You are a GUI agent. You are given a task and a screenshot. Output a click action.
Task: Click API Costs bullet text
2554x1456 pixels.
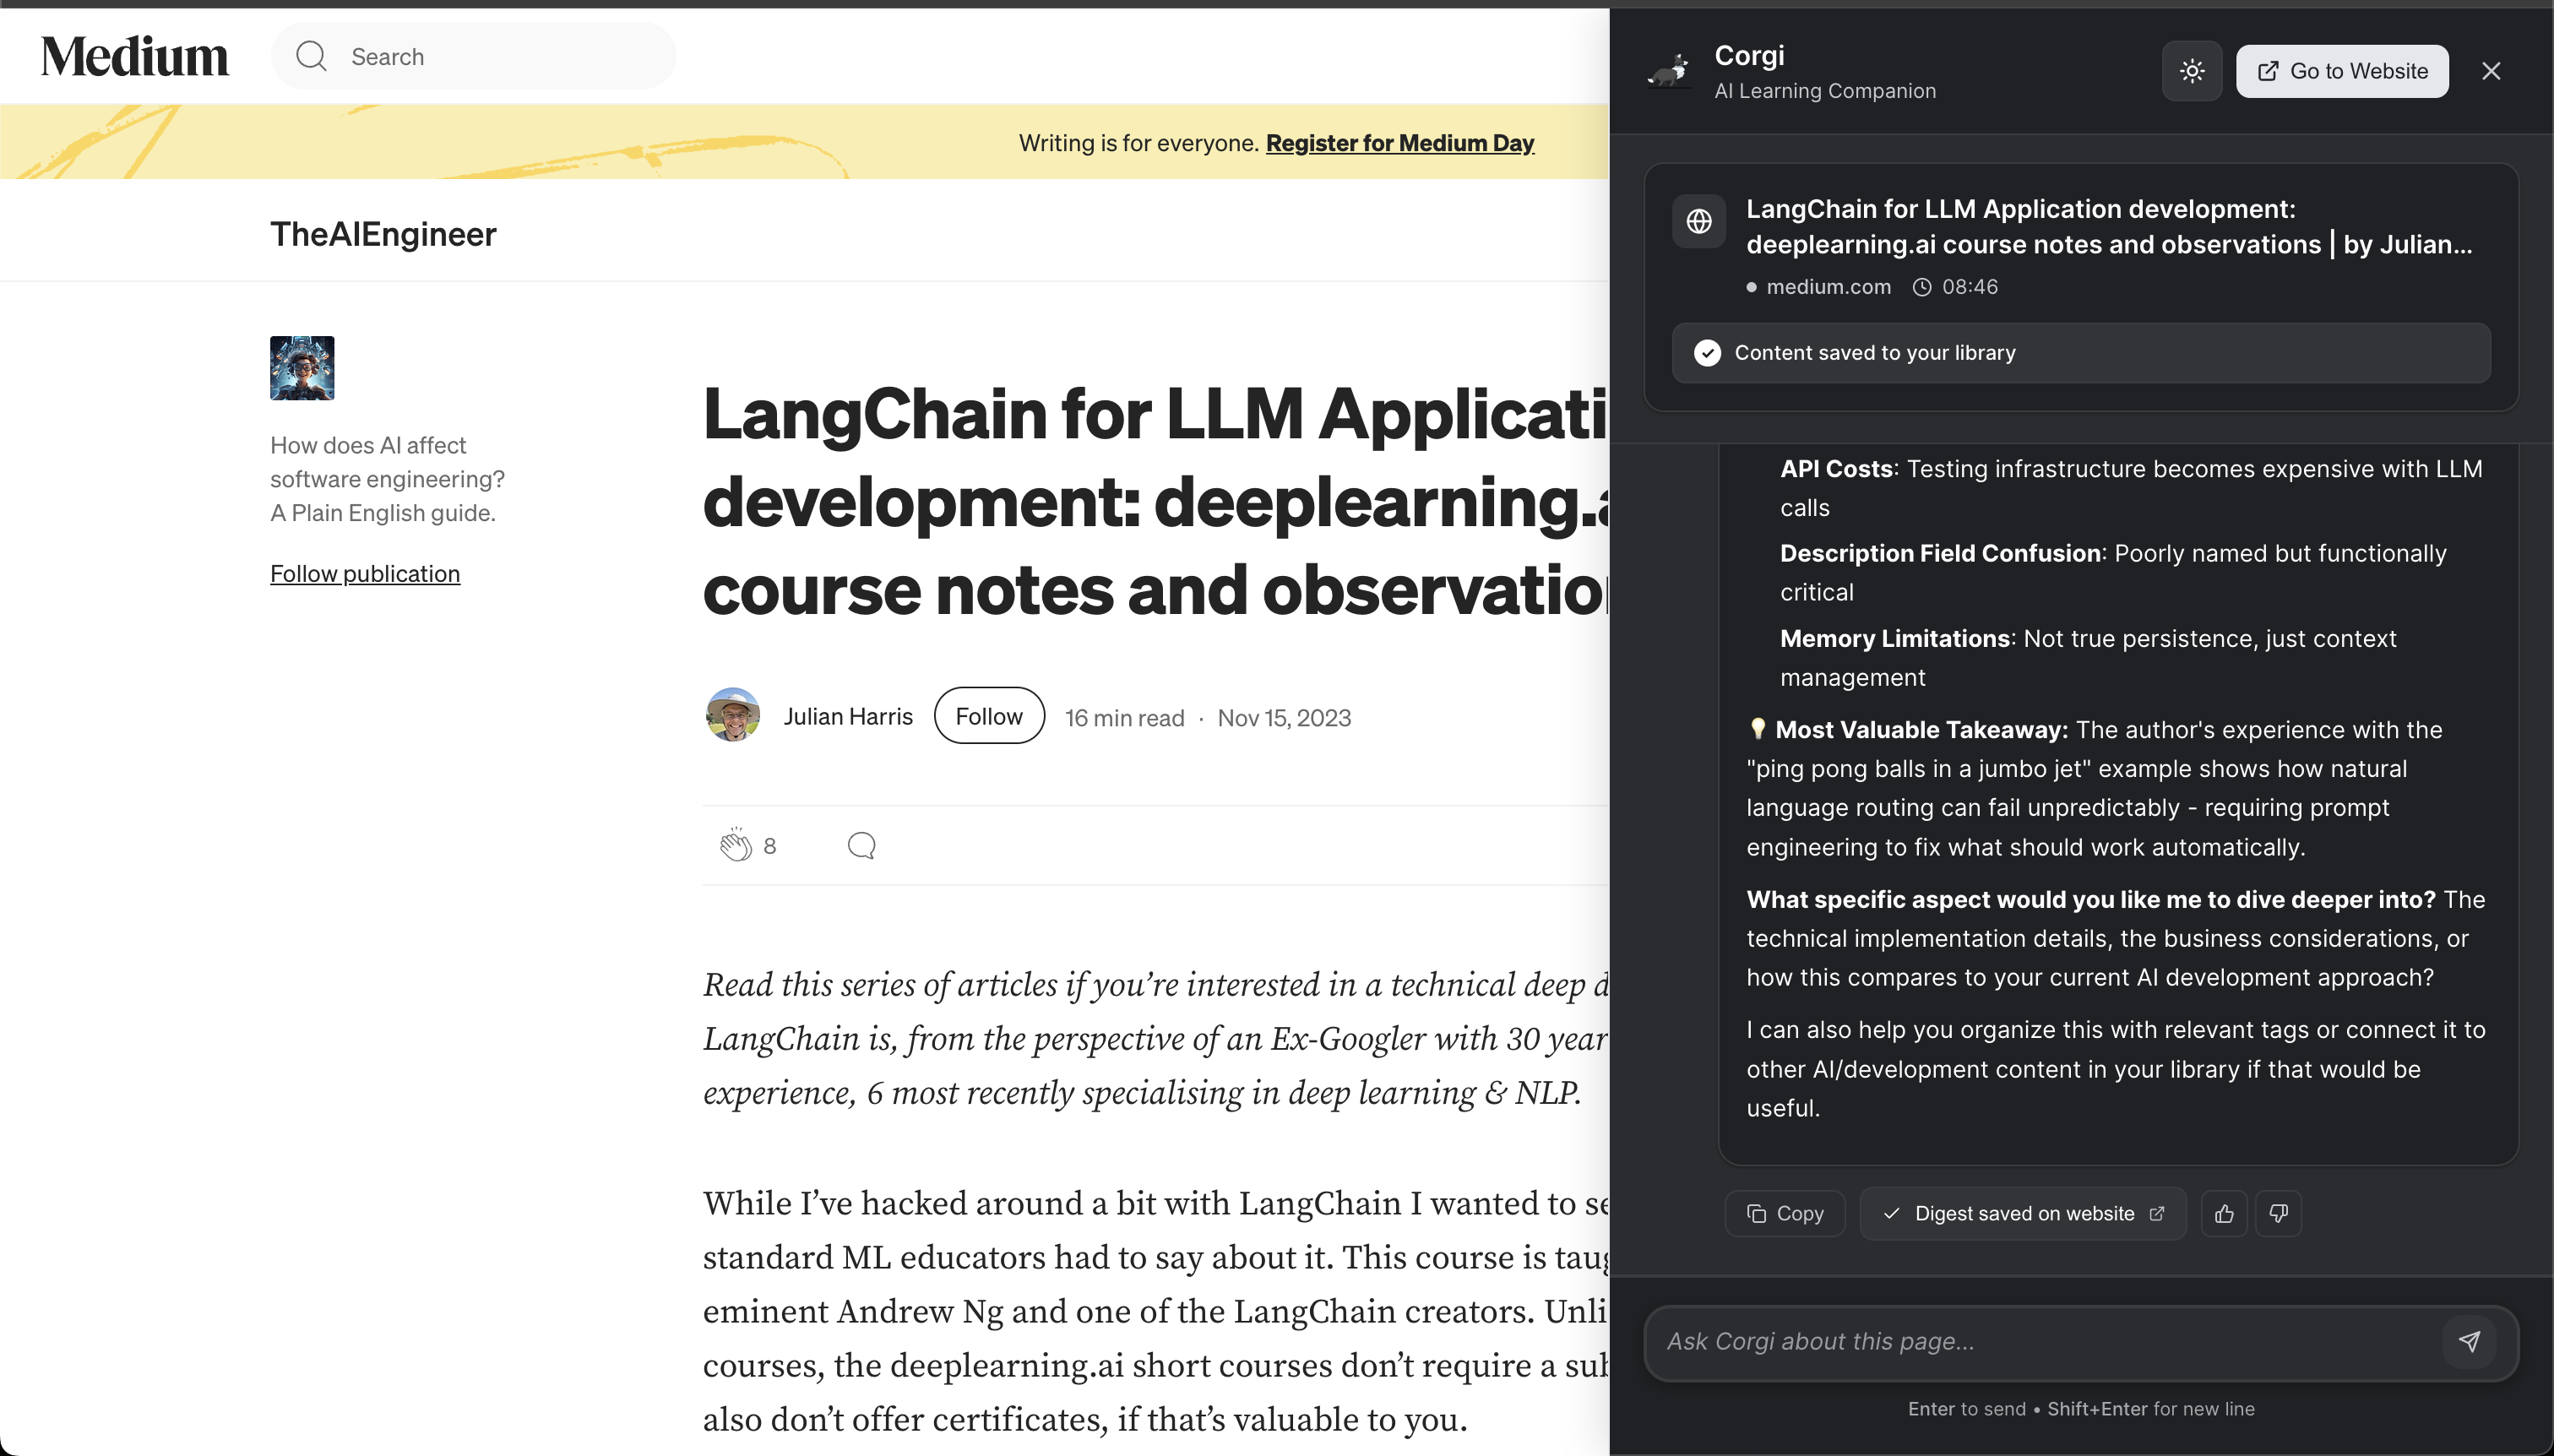tap(2131, 488)
